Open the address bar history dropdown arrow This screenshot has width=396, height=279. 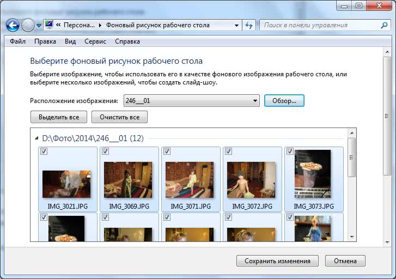click(236, 25)
